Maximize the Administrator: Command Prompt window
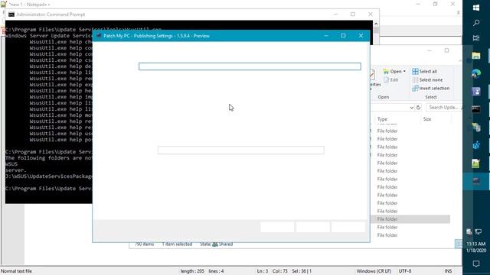 click(353, 15)
